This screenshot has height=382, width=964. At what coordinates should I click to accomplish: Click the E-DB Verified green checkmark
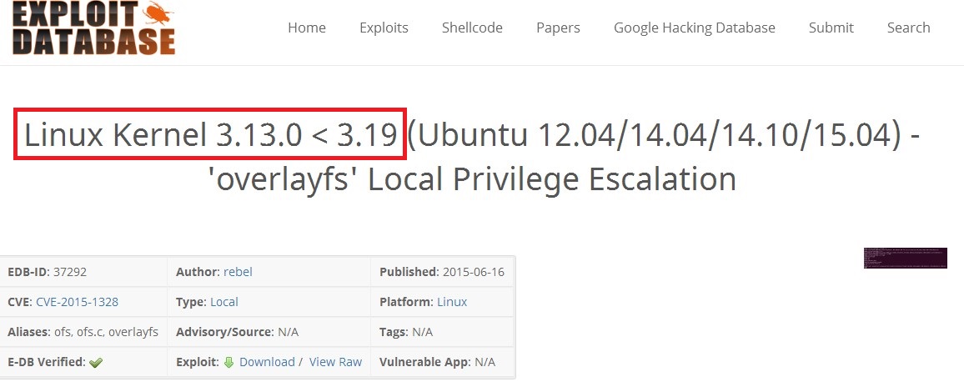click(x=96, y=363)
